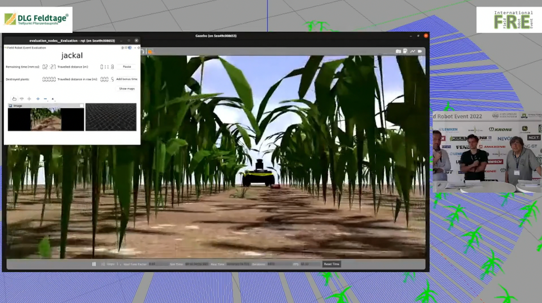Select the hand interact tool in rqt
Viewport: 542px width, 303px height.
point(14,99)
